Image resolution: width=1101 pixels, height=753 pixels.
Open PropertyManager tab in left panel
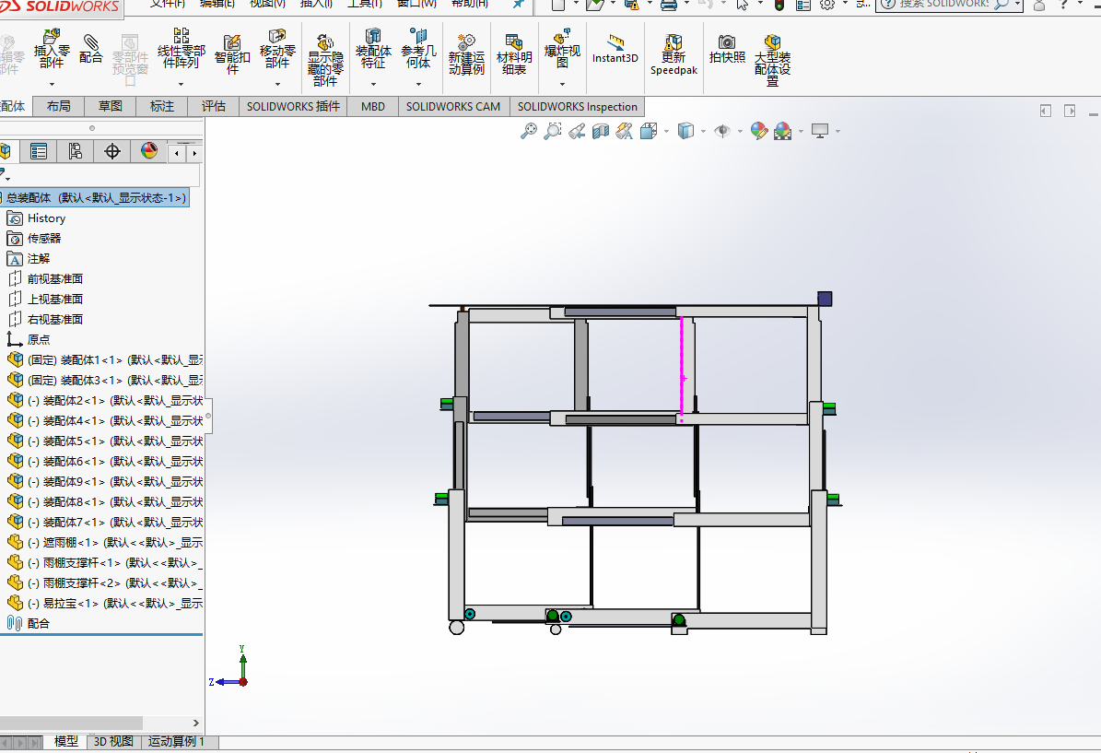[39, 151]
